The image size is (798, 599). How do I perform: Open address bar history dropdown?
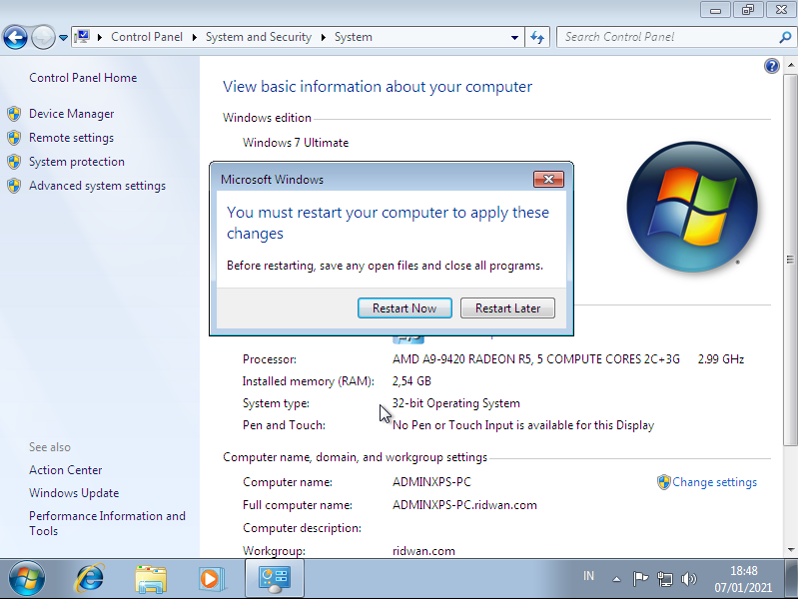click(x=514, y=38)
